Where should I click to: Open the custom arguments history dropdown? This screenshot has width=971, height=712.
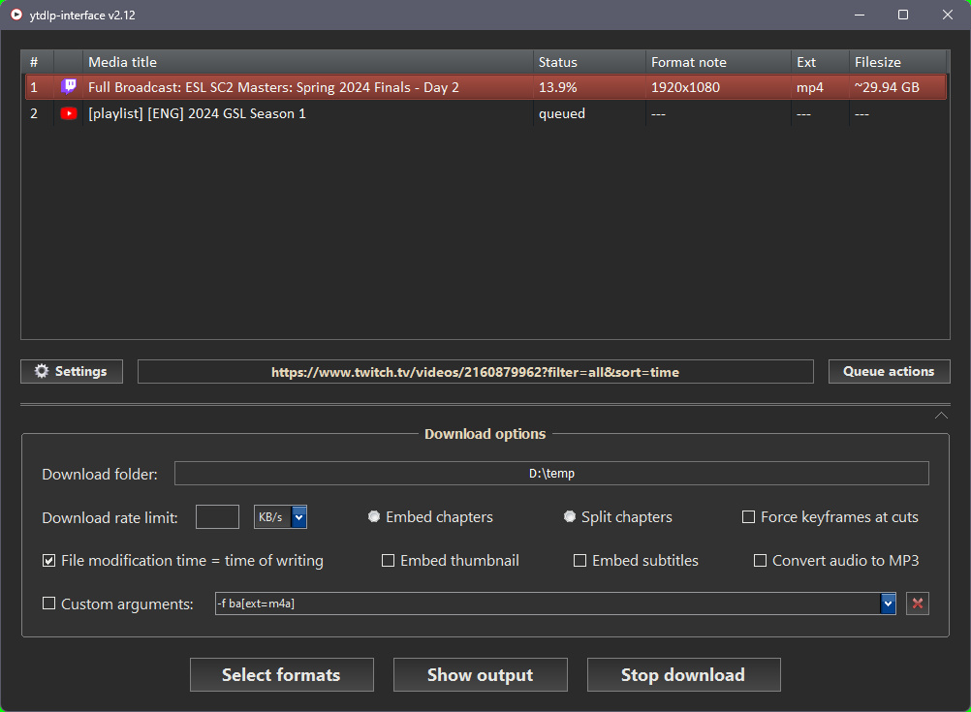point(888,604)
